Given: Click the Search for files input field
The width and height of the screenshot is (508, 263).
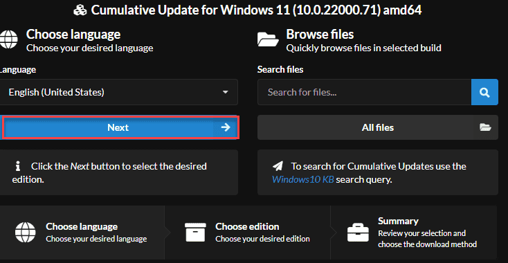Looking at the screenshot, I should [x=365, y=92].
